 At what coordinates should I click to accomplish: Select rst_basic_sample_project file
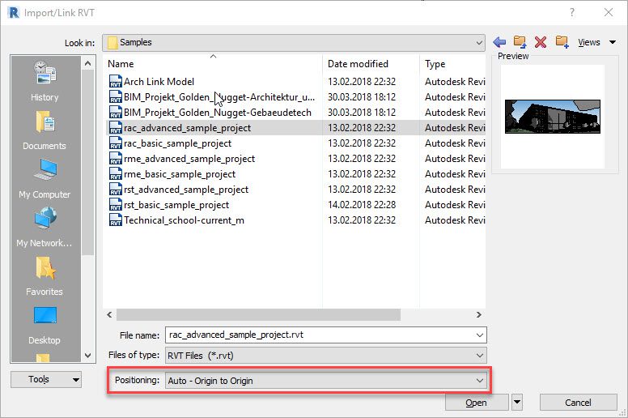pyautogui.click(x=176, y=205)
